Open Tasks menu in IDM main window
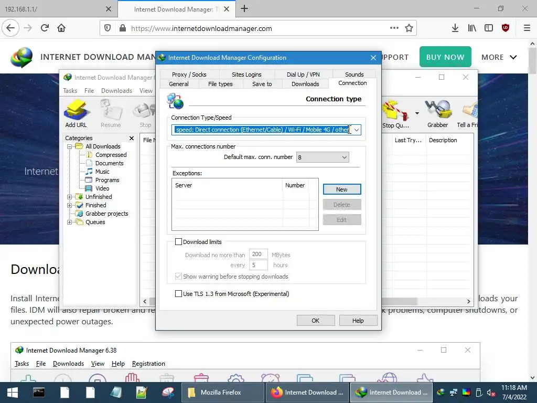 (x=70, y=91)
